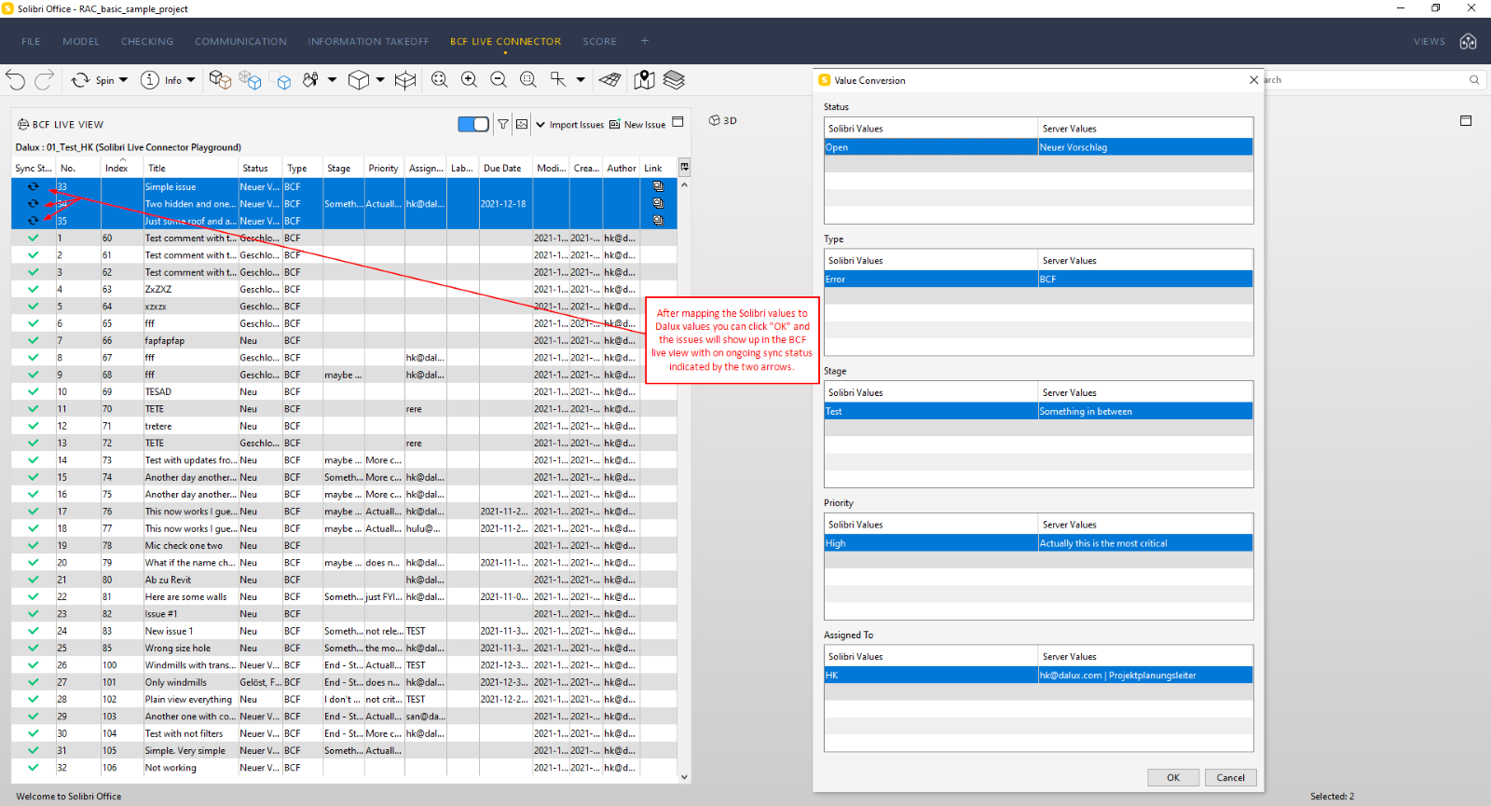Click the Zoom Out magnifier icon

[x=499, y=80]
